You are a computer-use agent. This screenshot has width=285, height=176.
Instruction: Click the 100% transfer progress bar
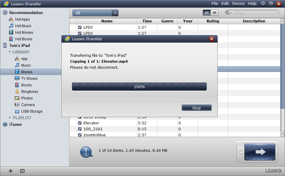[139, 87]
